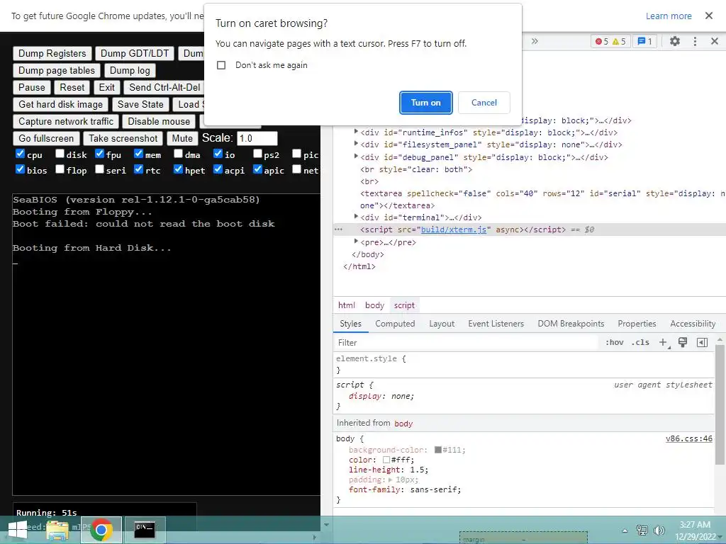Open issues counter with message icon
This screenshot has width=726, height=544.
coord(644,42)
